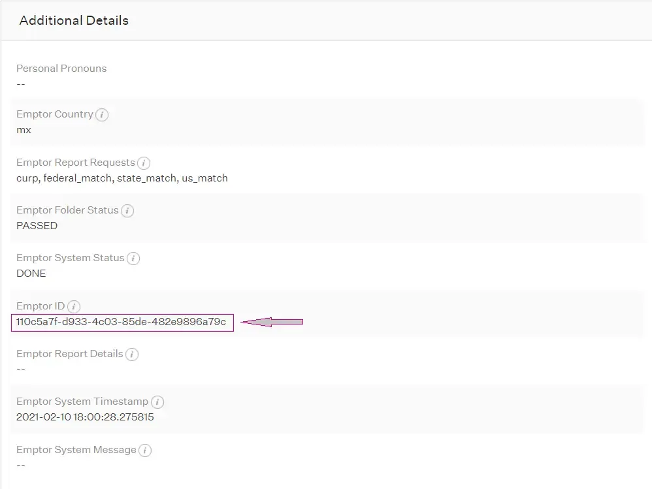Click the Emptor Report Details placeholder dashes
Image resolution: width=652 pixels, height=489 pixels.
click(20, 369)
